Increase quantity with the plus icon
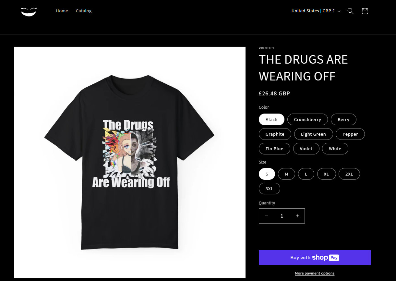This screenshot has width=396, height=281. coord(297,216)
